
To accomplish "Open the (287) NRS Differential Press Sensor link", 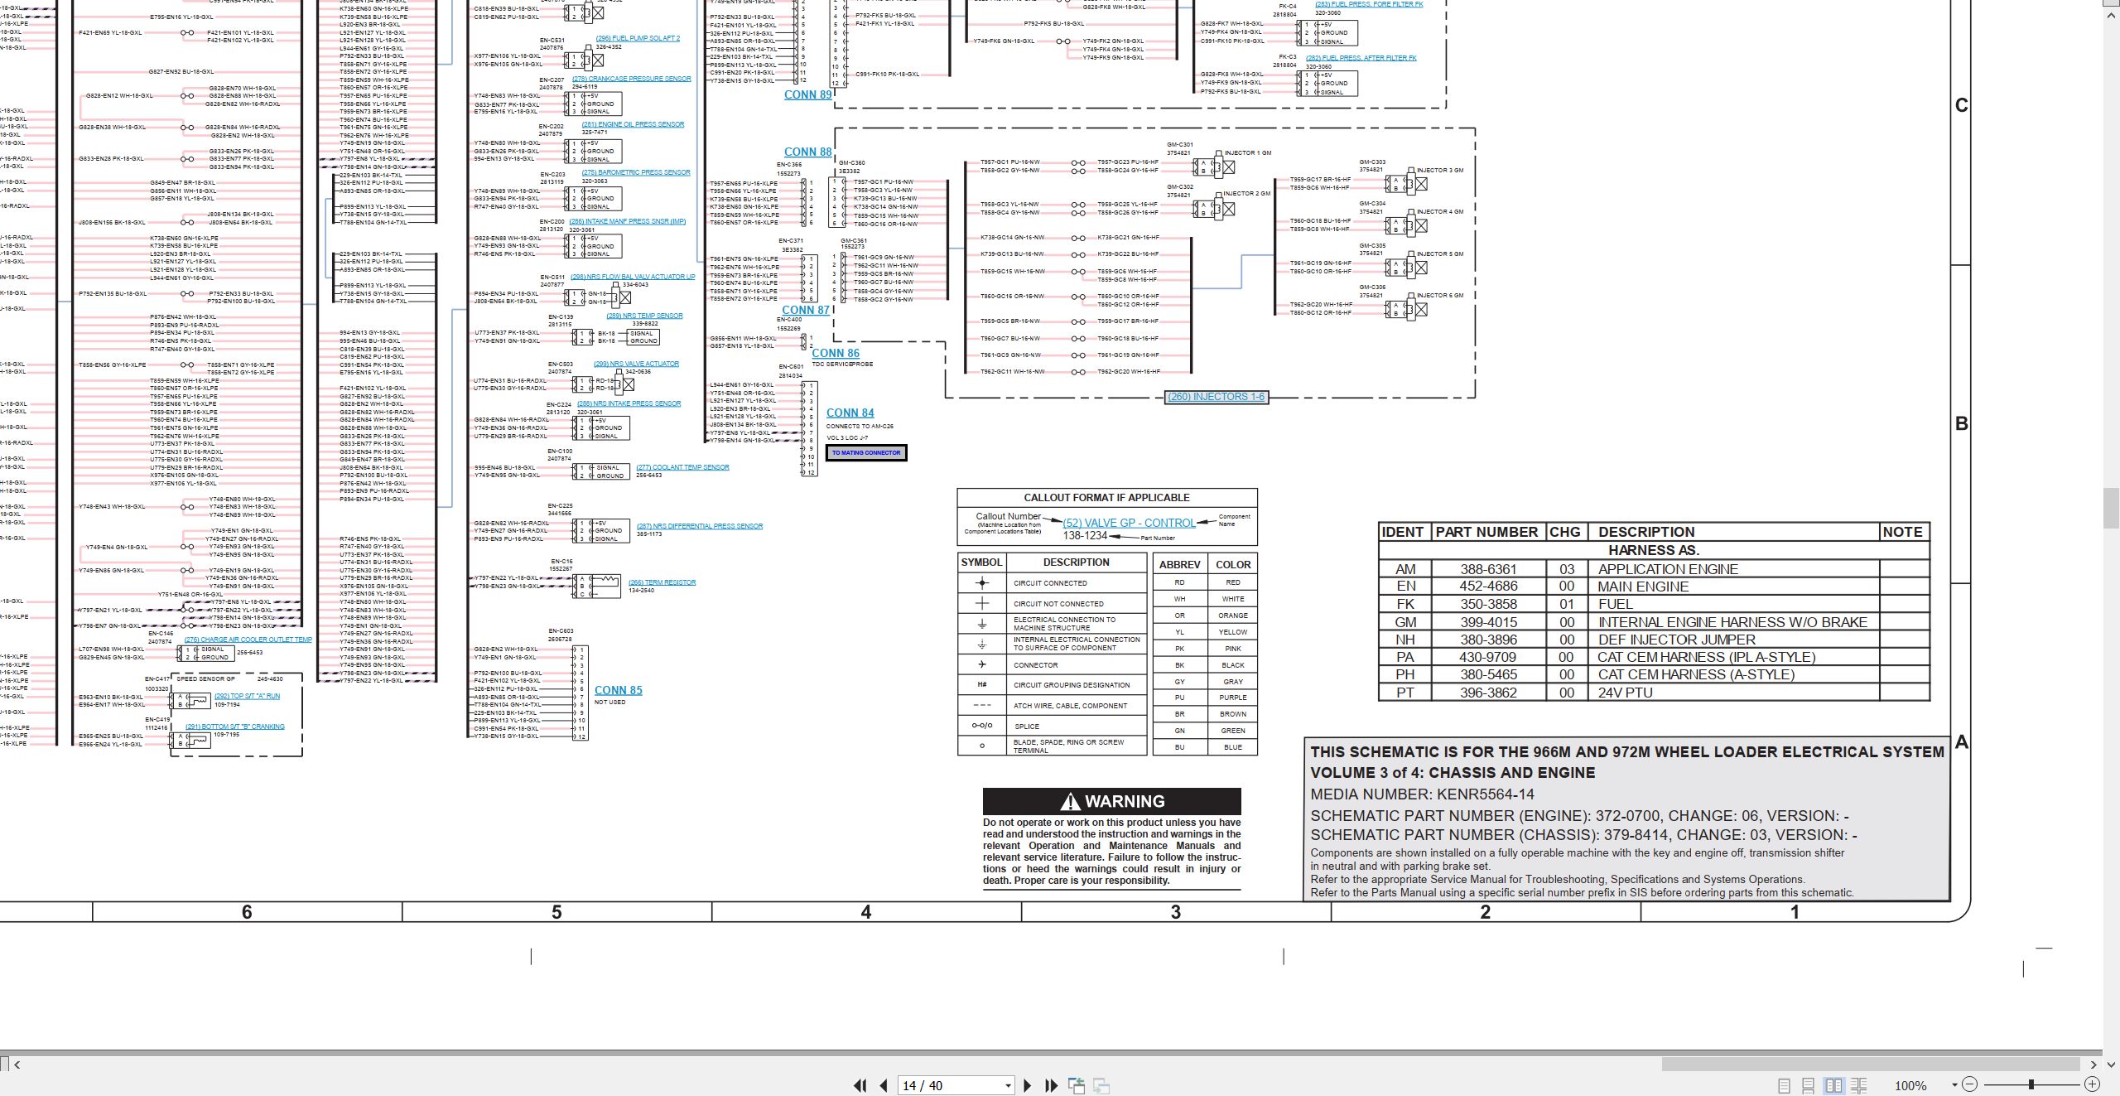I will (x=700, y=526).
